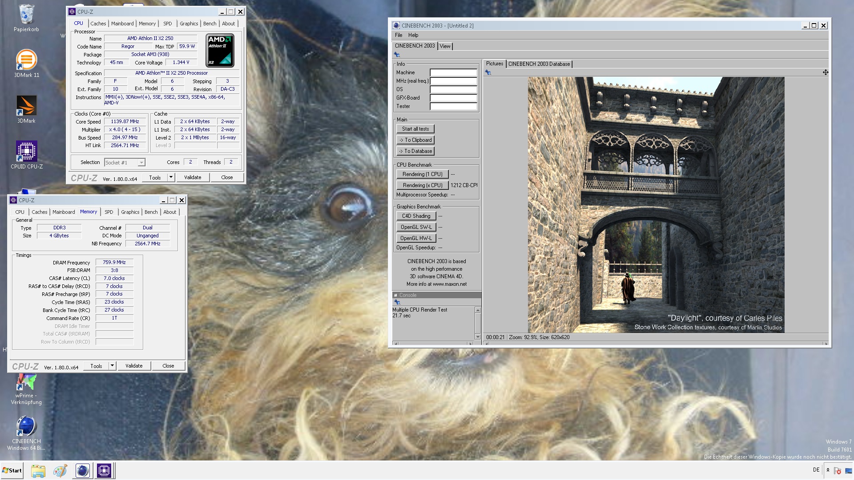Image resolution: width=854 pixels, height=480 pixels.
Task: Click the Console scroll up arrow
Action: [x=478, y=310]
